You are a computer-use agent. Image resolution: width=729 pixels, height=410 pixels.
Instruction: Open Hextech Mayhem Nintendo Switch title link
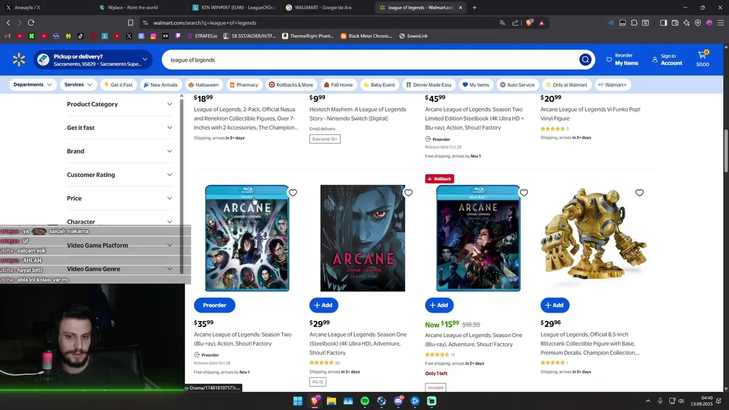[x=358, y=114]
